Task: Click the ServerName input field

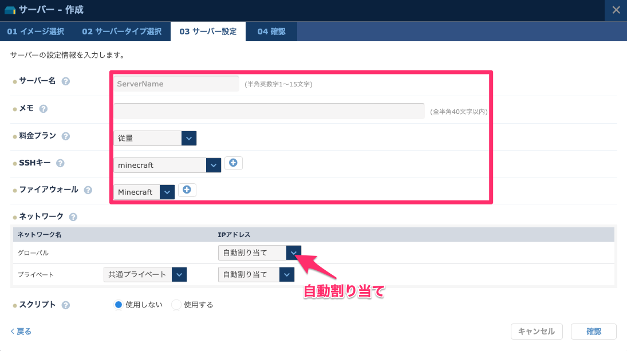Action: 176,84
